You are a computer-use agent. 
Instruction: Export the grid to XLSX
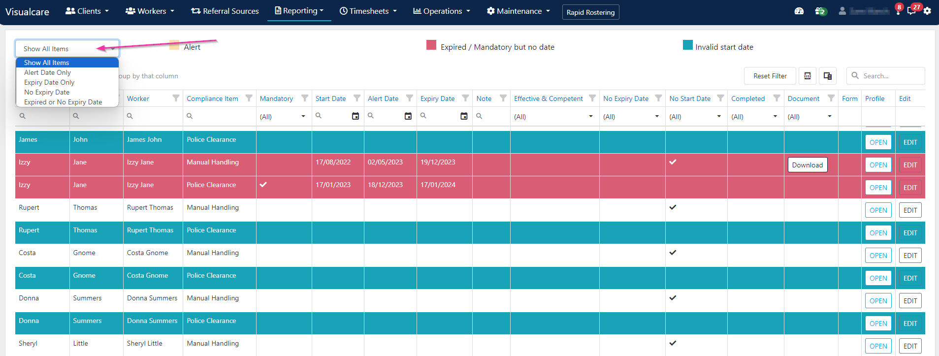pyautogui.click(x=808, y=76)
